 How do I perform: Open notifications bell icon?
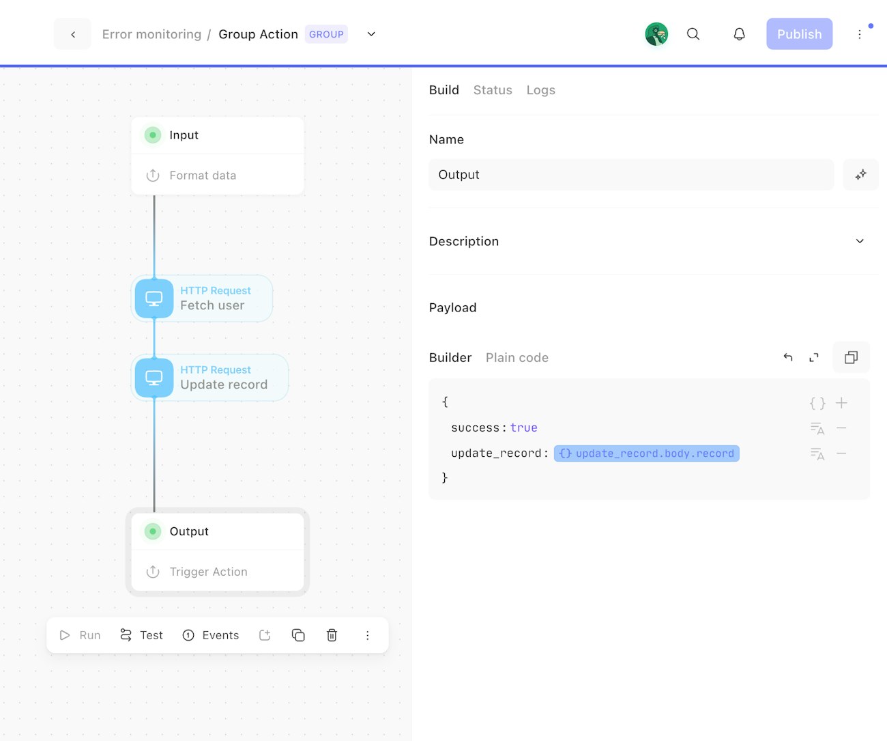(x=739, y=34)
